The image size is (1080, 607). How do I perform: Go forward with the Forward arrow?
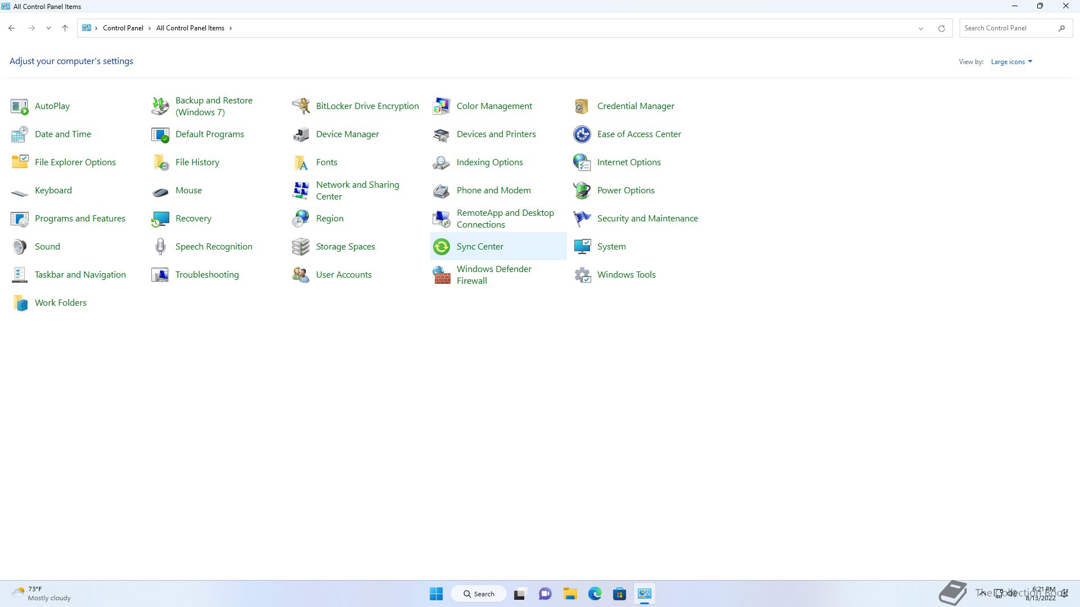pyautogui.click(x=31, y=28)
